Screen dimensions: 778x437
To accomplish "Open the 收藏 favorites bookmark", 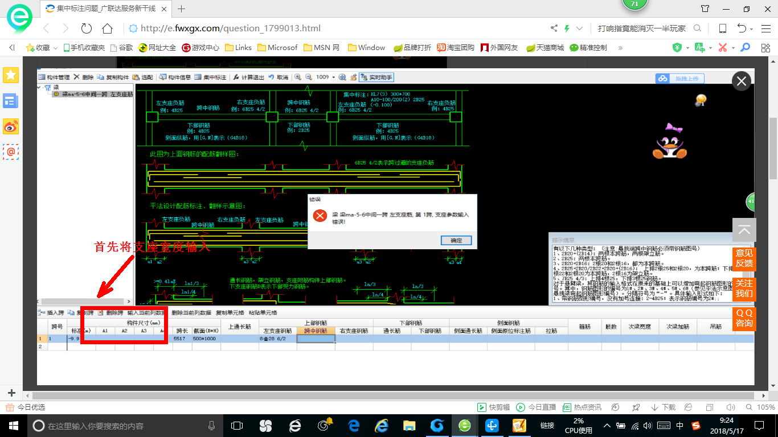I will (x=38, y=48).
